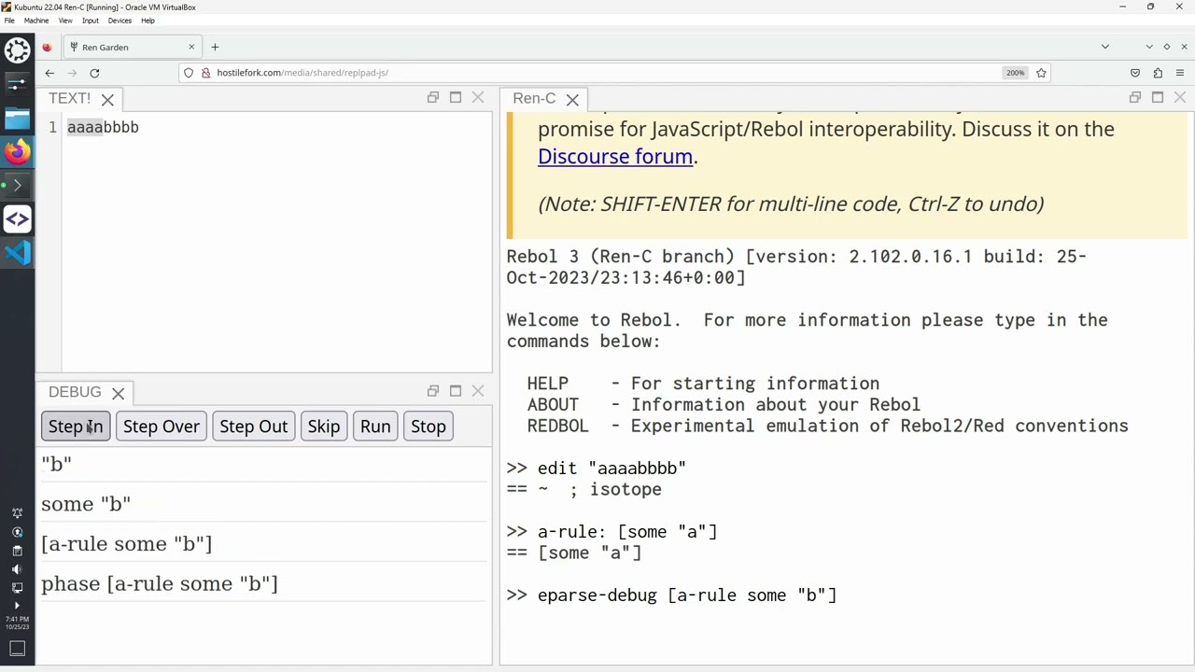Select the 'some "b"' debug stack row
Screen dimensions: 1195x672
(x=86, y=504)
